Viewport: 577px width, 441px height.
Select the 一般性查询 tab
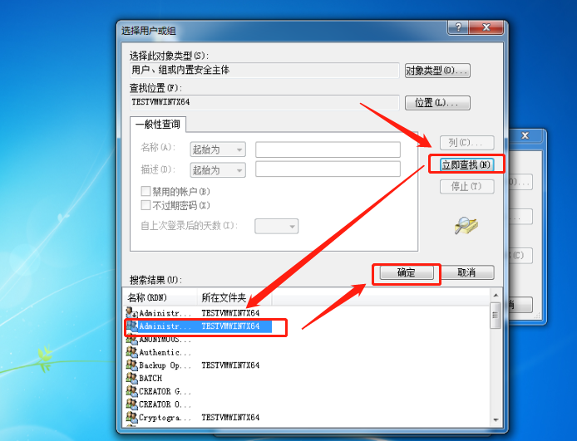coord(158,125)
